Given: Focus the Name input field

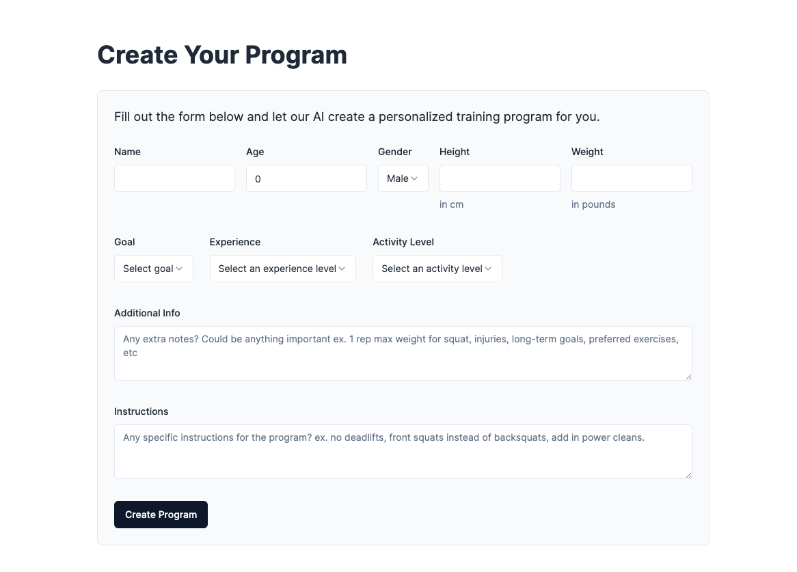Looking at the screenshot, I should point(174,178).
